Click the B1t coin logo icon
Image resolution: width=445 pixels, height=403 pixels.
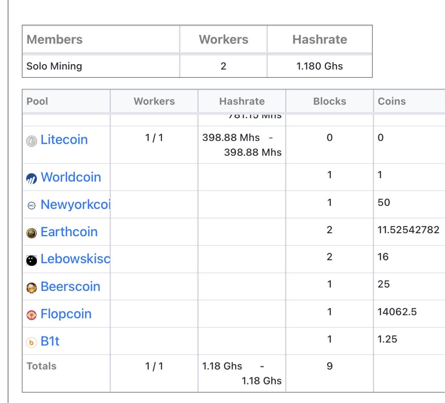[x=32, y=341]
